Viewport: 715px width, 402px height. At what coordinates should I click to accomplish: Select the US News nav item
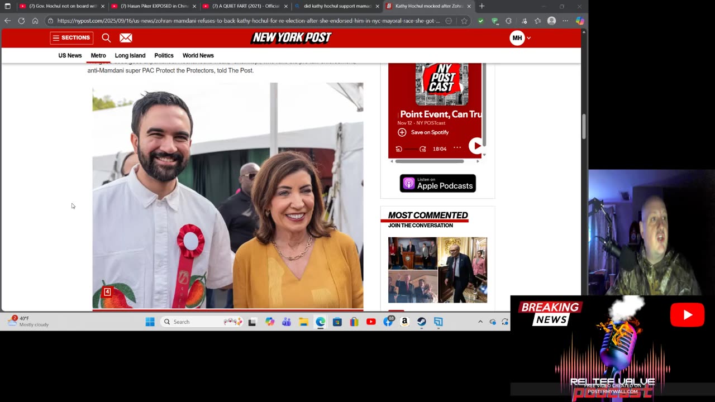pos(70,55)
